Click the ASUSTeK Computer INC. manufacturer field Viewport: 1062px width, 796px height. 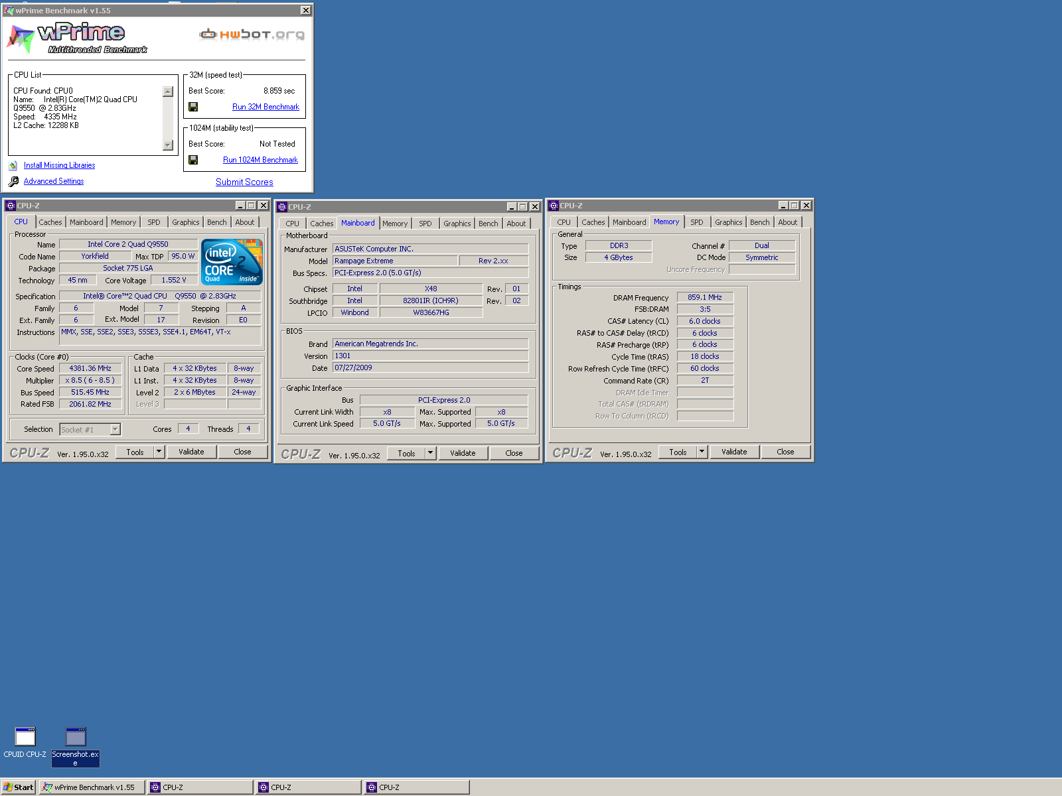(431, 249)
